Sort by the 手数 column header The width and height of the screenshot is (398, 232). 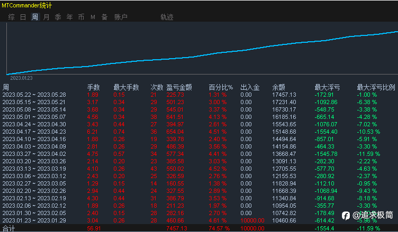(x=93, y=88)
